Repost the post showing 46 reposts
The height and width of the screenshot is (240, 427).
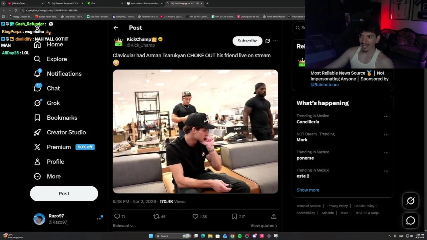[x=159, y=216]
